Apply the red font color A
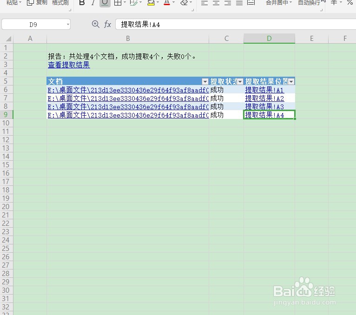 pos(167,2)
